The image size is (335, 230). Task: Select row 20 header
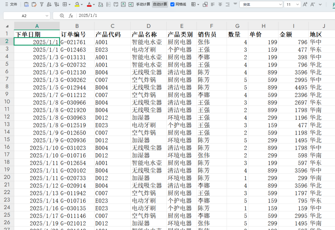pos(7,177)
